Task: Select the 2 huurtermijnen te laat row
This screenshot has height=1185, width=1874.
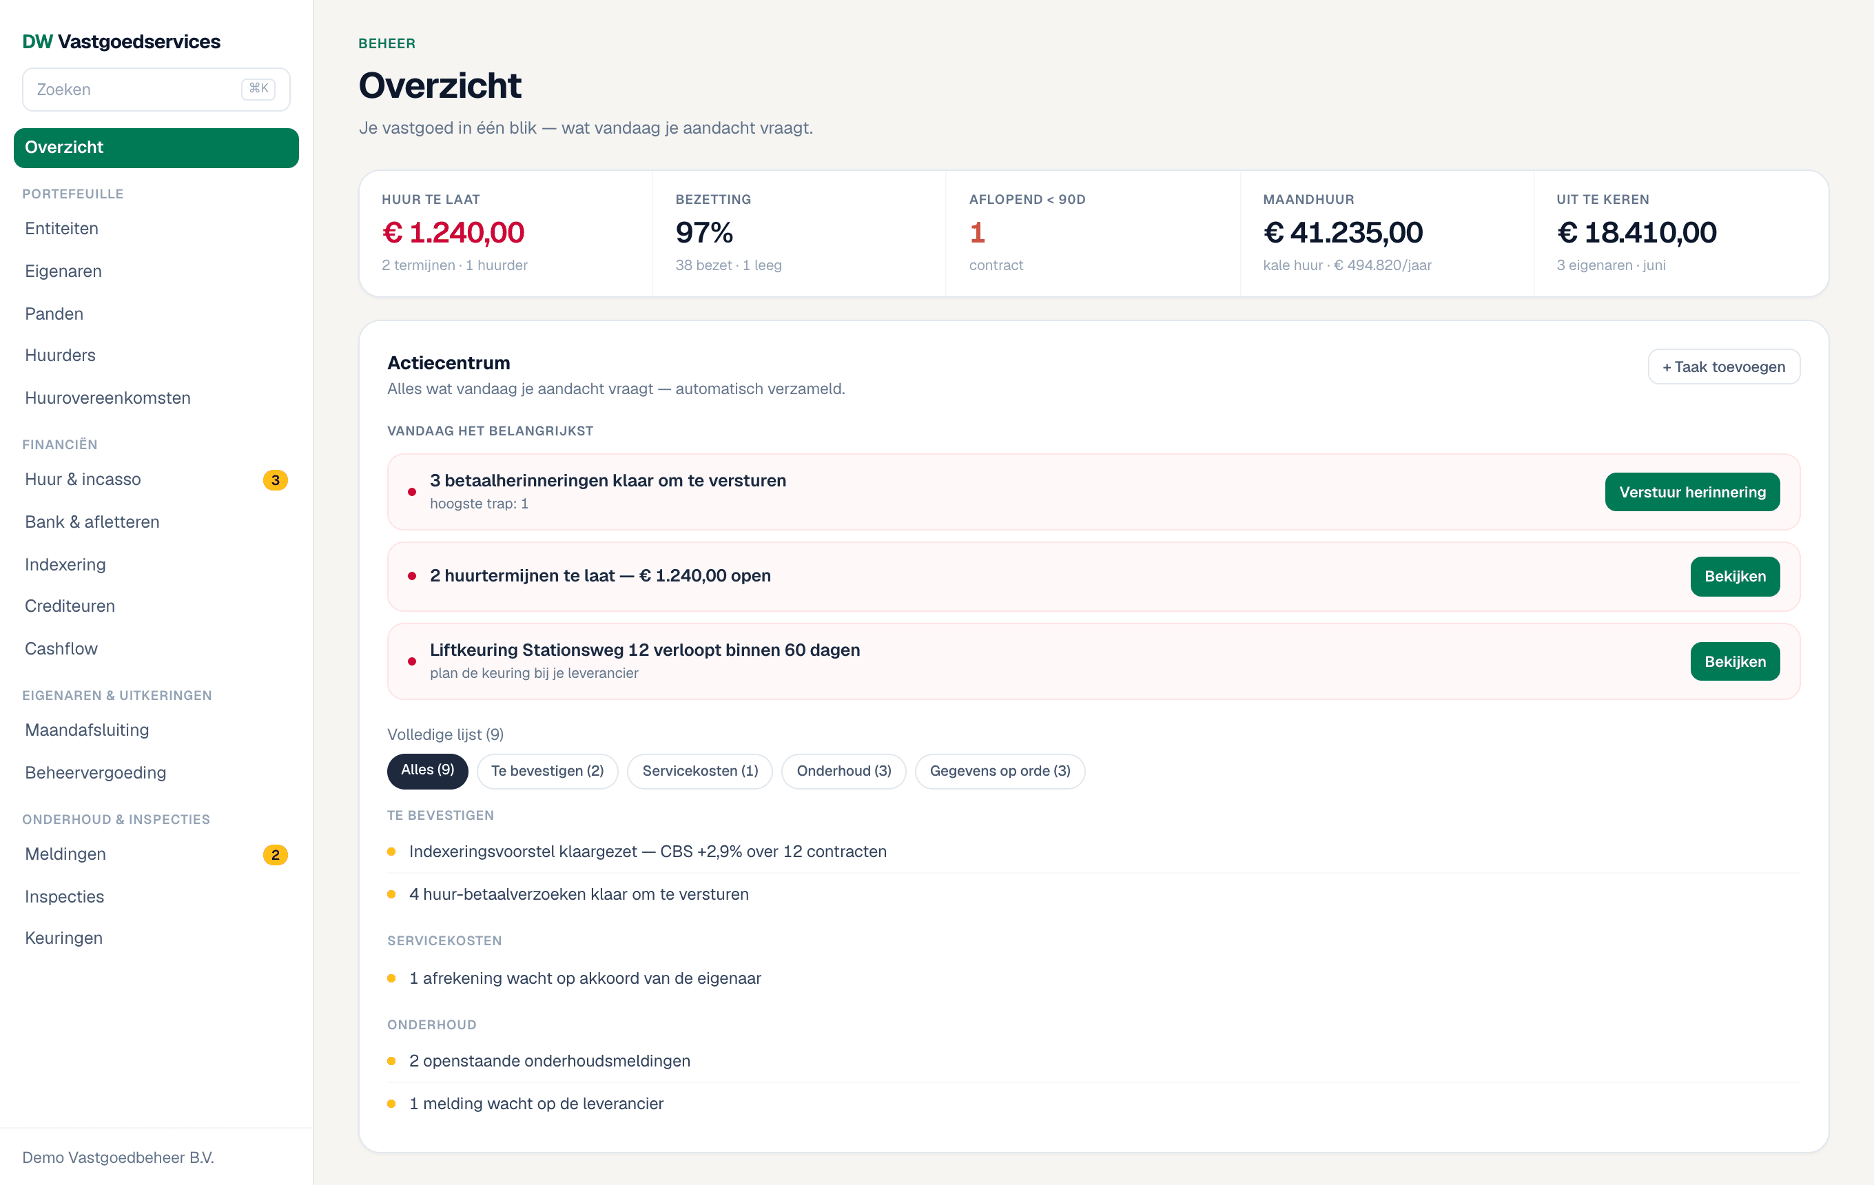Action: tap(1093, 576)
